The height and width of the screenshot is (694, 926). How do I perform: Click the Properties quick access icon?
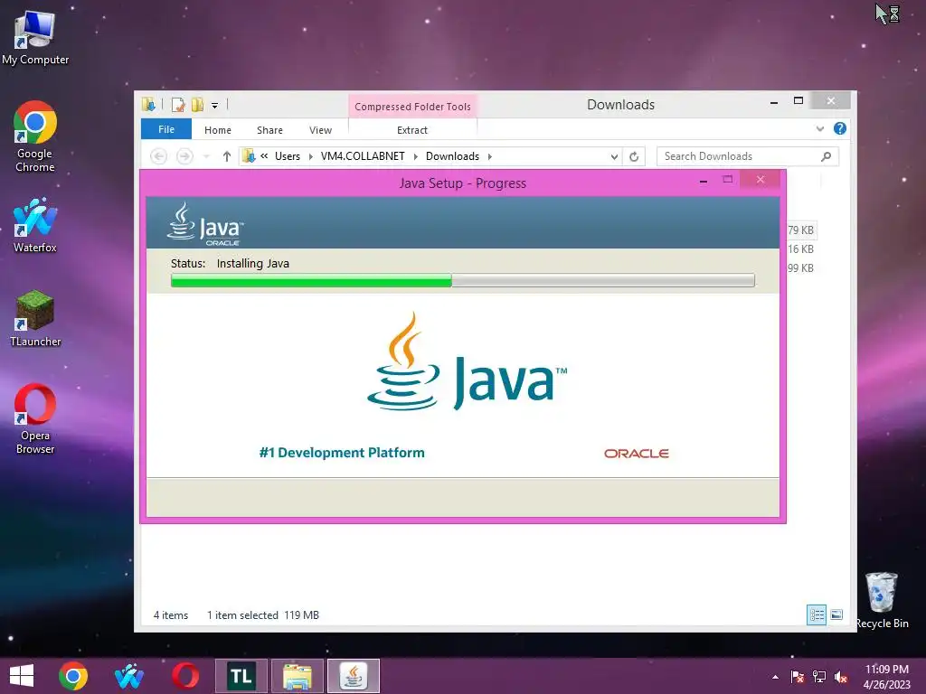point(178,105)
